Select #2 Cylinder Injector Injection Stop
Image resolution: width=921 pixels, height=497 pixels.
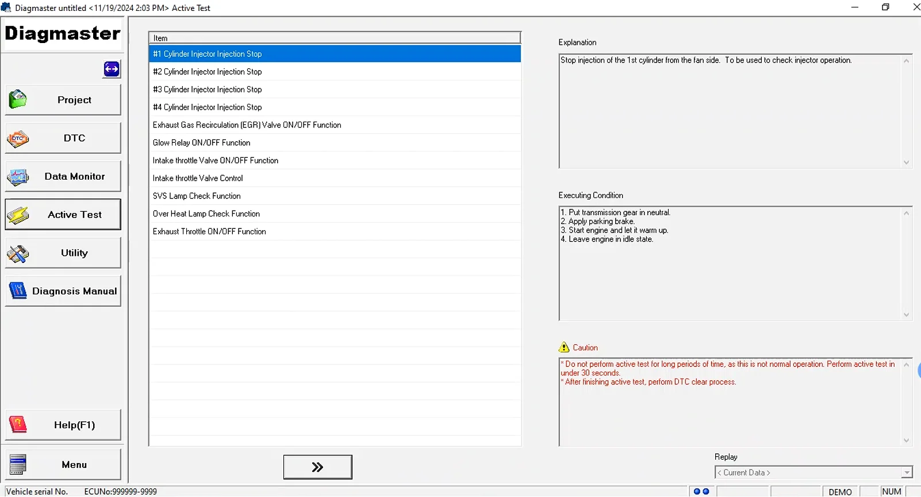pos(335,72)
